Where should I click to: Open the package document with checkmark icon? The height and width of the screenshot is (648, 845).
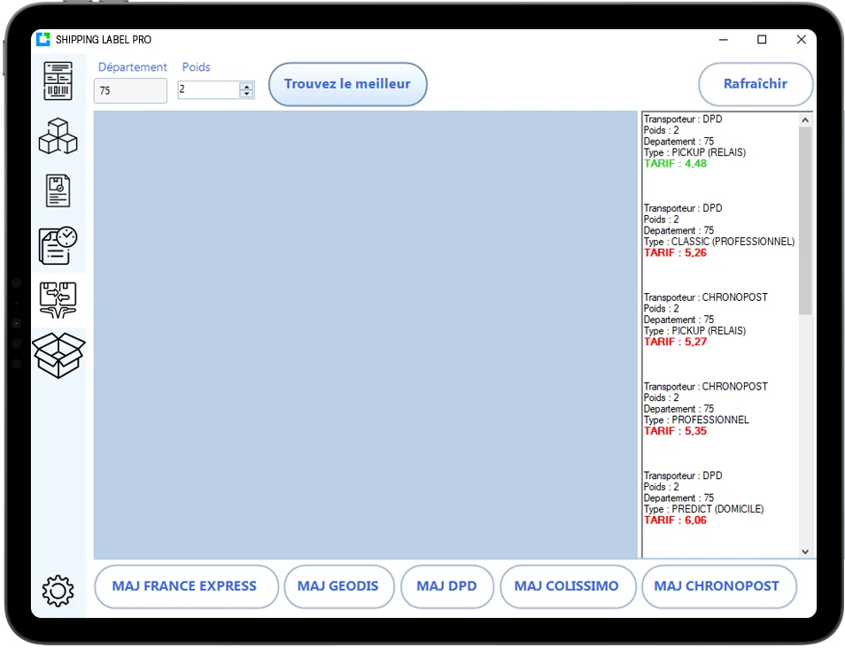click(x=58, y=190)
